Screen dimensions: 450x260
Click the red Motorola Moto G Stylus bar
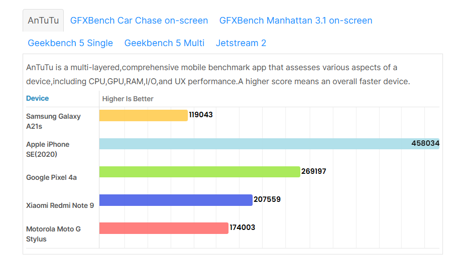163,228
